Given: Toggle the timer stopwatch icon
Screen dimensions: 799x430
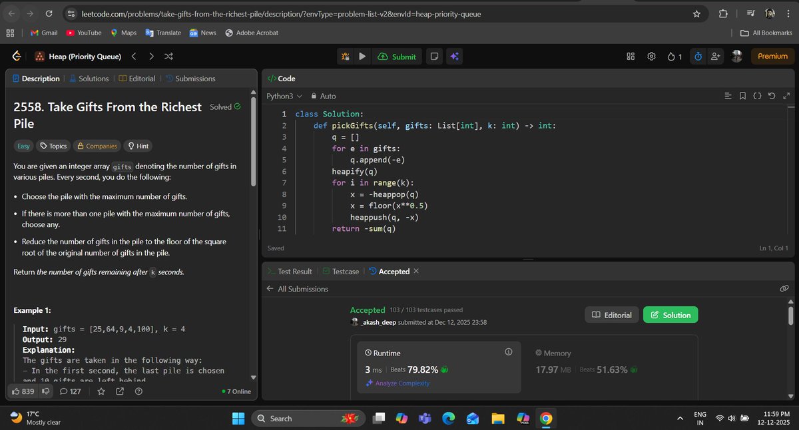Looking at the screenshot, I should [698, 57].
